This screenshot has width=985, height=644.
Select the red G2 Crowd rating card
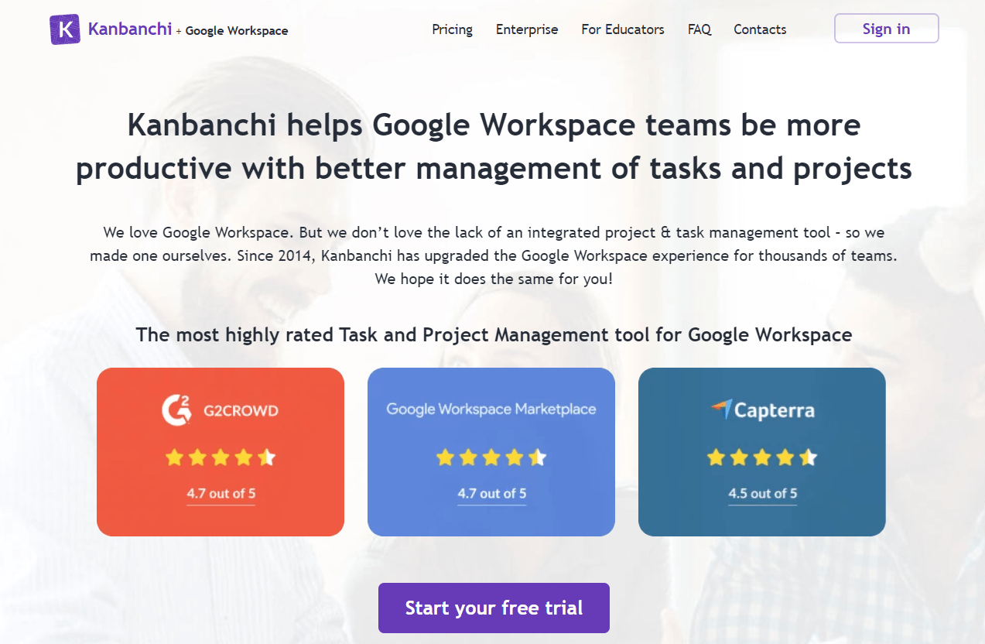(x=221, y=520)
